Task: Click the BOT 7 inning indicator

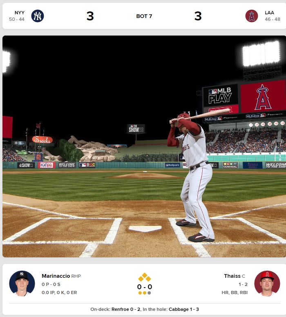Action: [144, 16]
